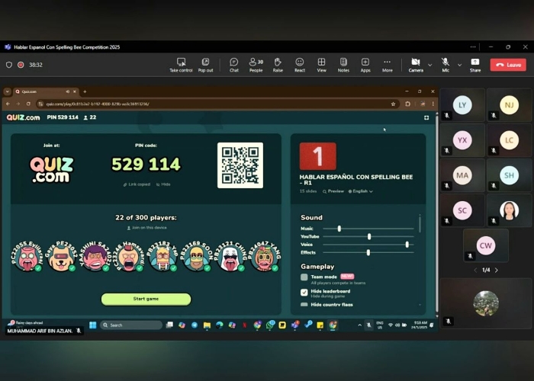Click Link copied under PIN code
This screenshot has width=534, height=381.
coord(137,184)
